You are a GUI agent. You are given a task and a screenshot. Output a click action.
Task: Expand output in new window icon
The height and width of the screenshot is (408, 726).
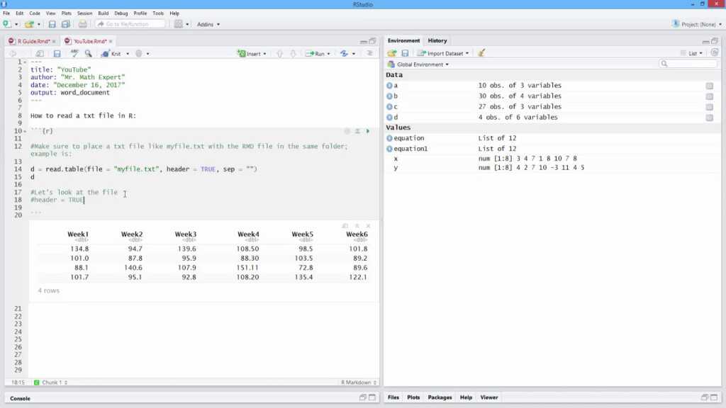click(x=345, y=226)
